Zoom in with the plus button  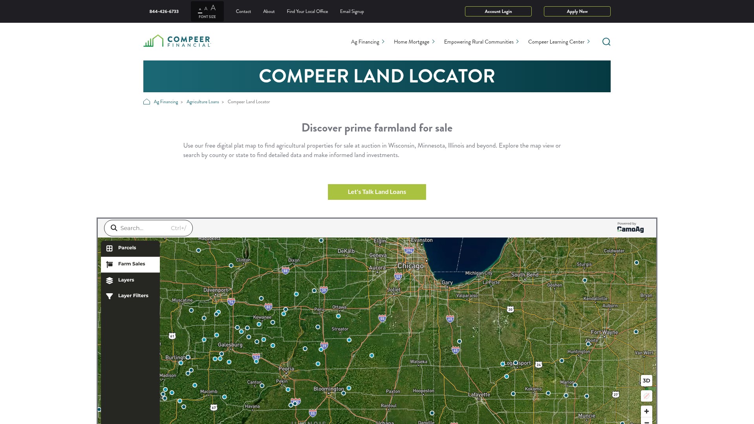click(x=646, y=411)
